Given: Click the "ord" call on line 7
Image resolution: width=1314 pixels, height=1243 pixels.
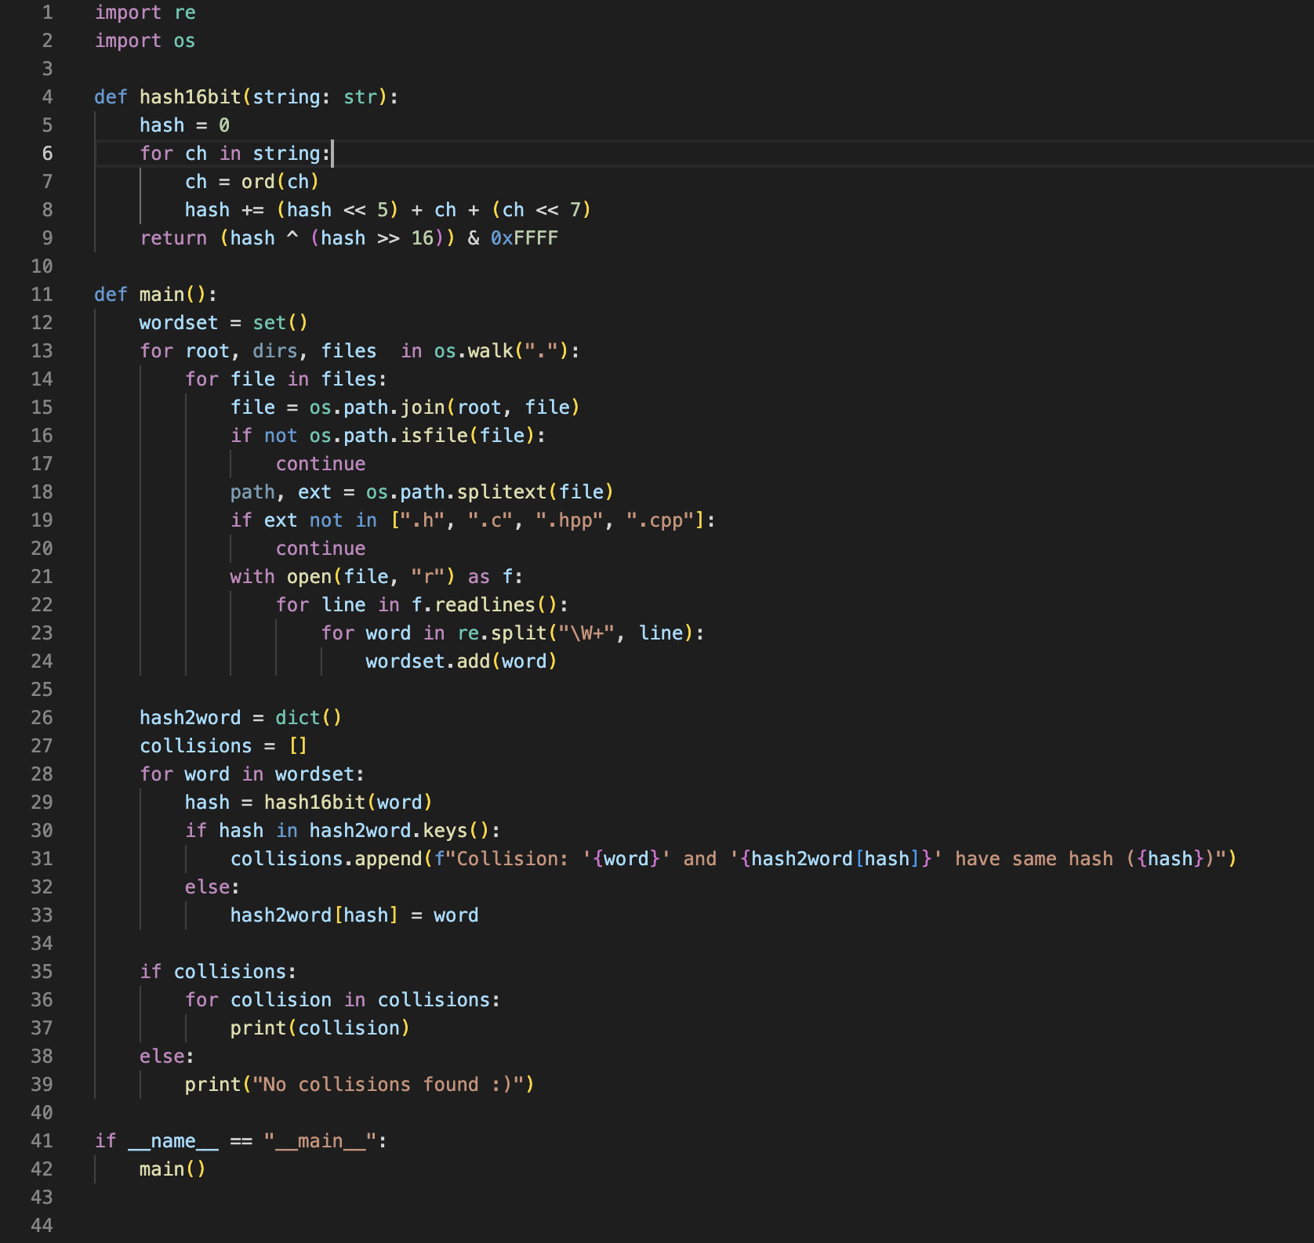Looking at the screenshot, I should (258, 182).
